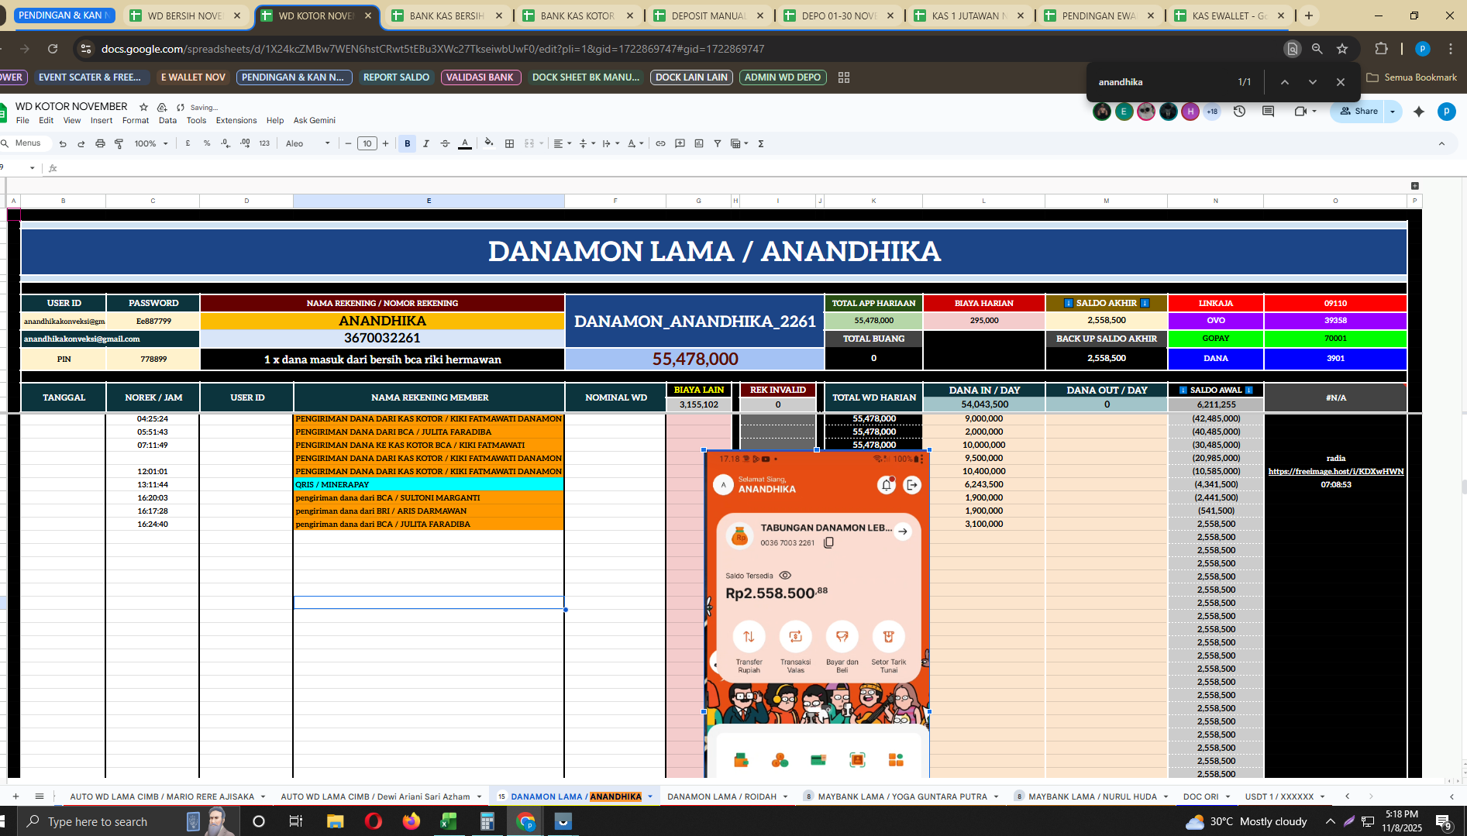
Task: Activate the paint format tool
Action: click(119, 143)
